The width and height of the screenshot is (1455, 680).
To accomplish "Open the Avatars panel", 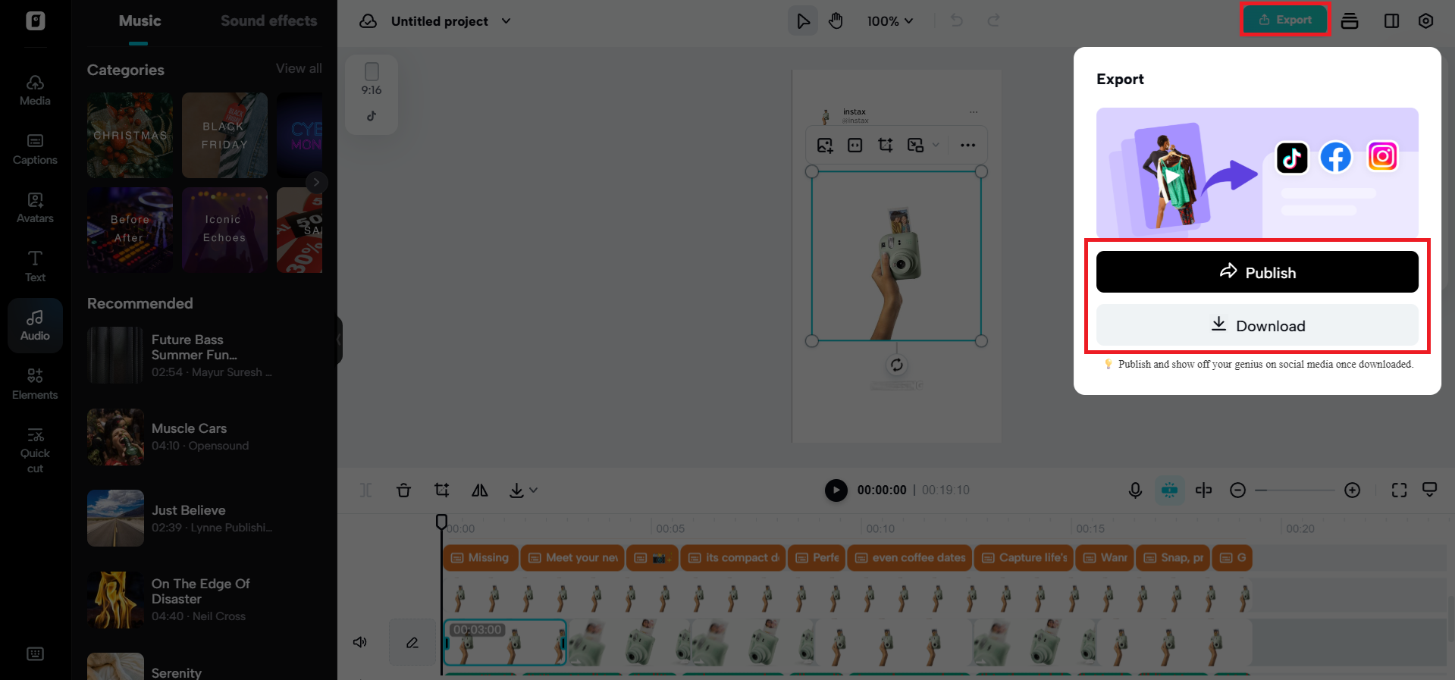I will pos(35,208).
